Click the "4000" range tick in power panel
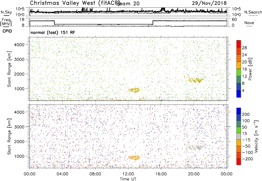Screen dimensions: 262x181 pos(19,45)
